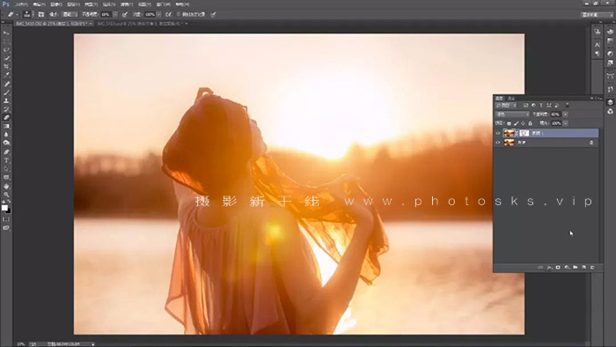
Task: Select the Lasso tool
Action: tap(6, 50)
